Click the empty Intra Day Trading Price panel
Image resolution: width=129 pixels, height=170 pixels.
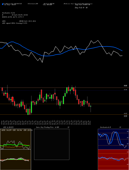pos(52,144)
